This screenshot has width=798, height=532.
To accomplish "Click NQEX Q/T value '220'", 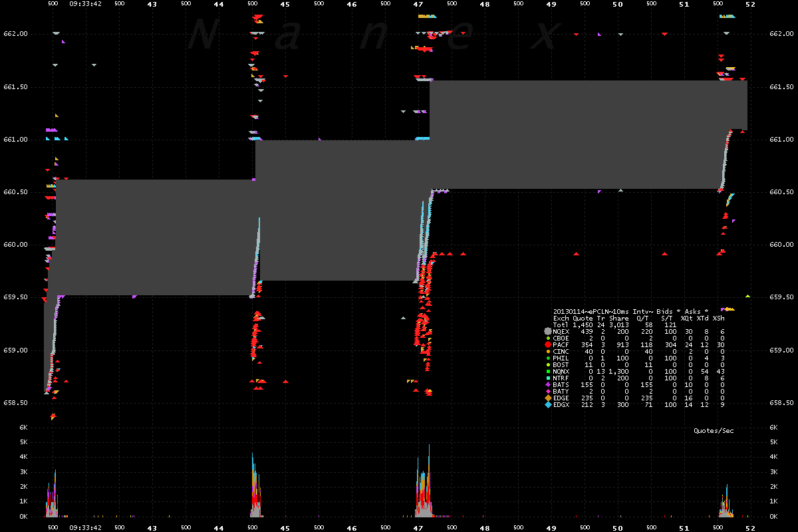I will click(647, 331).
